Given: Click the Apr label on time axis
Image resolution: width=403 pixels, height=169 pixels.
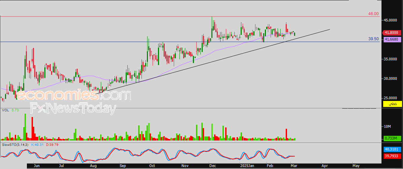Looking at the screenshot, I should 325,166.
